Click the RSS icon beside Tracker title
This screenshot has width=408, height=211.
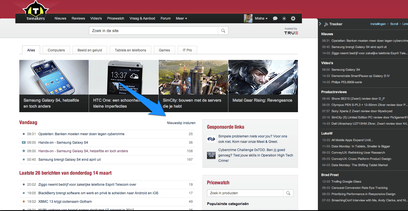pos(326,24)
